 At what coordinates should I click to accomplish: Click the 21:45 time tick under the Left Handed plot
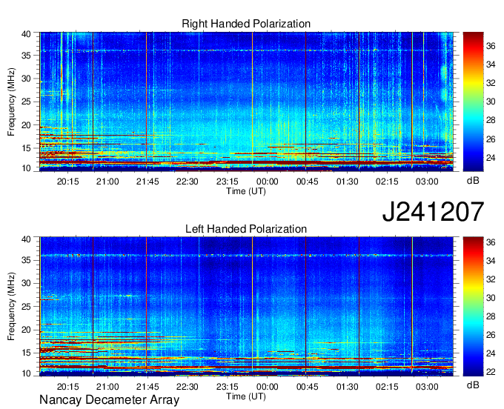tap(147, 386)
